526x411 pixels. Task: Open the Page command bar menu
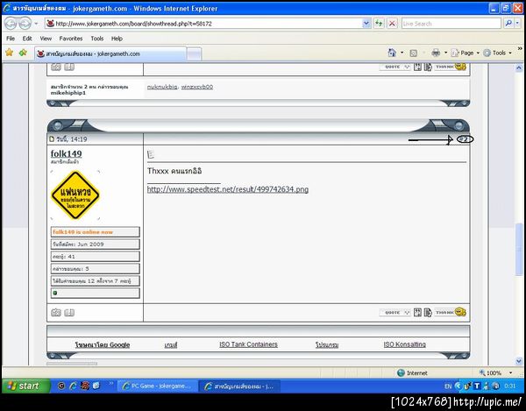(465, 53)
